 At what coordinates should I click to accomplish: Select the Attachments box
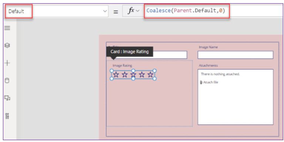pyautogui.click(x=236, y=97)
